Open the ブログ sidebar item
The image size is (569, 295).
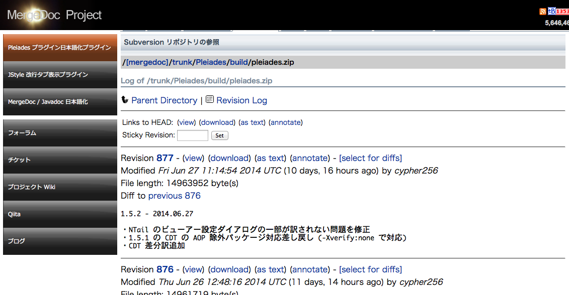60,241
